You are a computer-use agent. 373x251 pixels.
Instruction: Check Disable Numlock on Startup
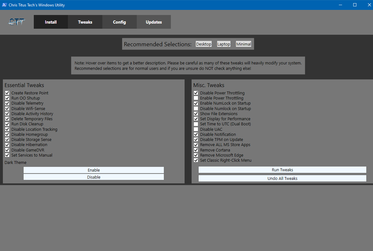pos(196,108)
